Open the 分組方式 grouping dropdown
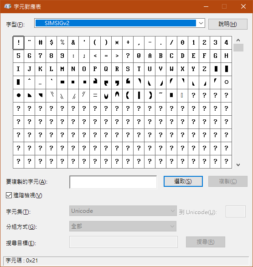Image resolution: width=253 pixels, height=267 pixels. (123, 226)
